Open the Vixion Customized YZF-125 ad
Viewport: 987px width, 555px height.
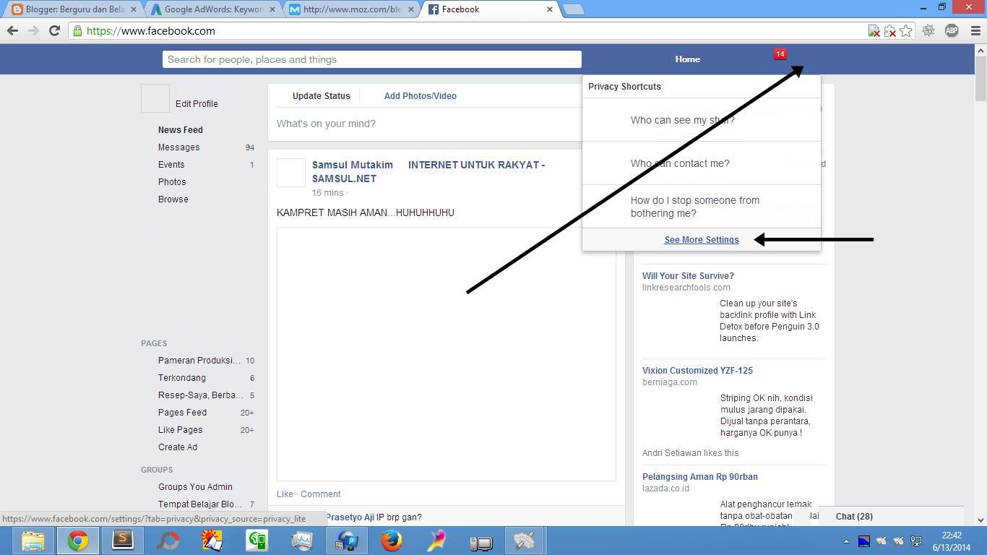click(x=697, y=371)
